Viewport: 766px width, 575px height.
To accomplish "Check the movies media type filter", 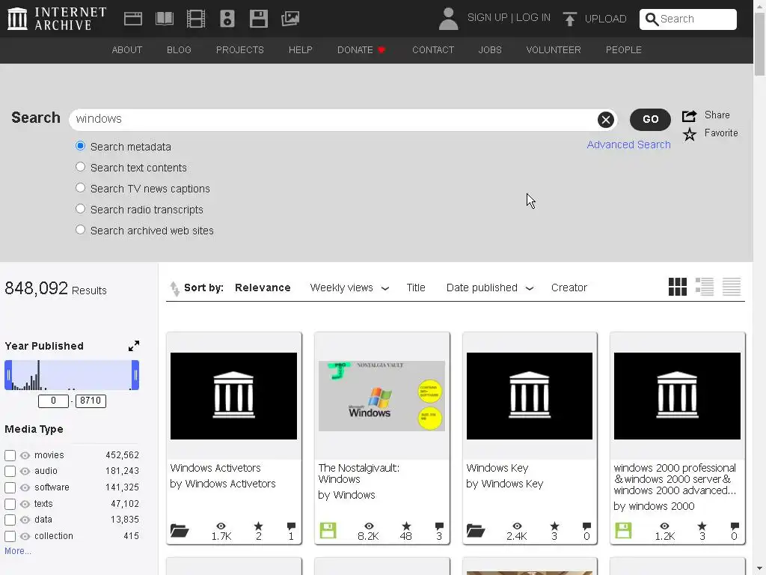I will coord(10,456).
